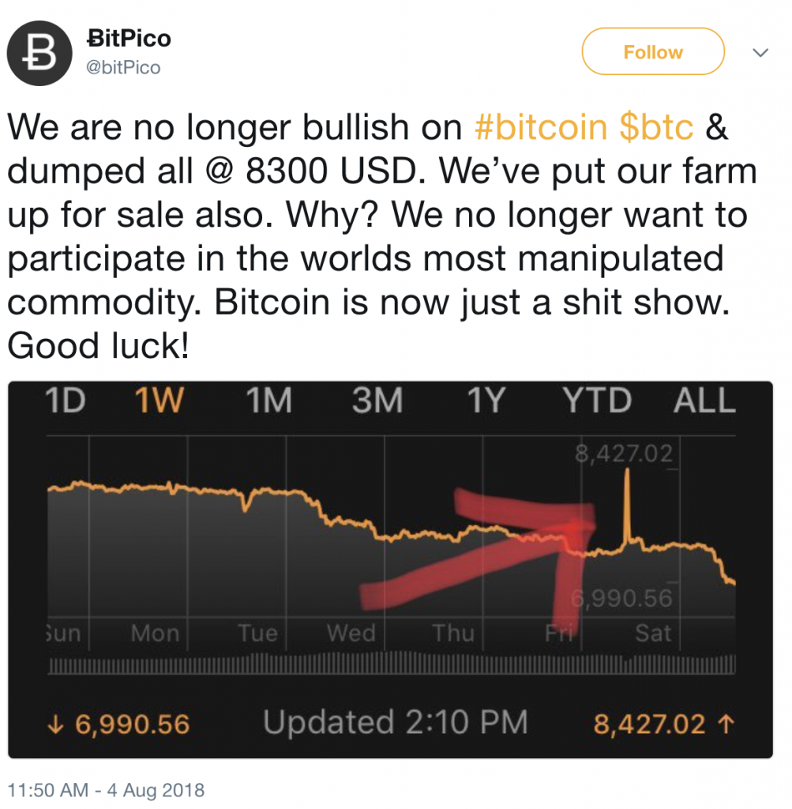Select the YTD chart range

597,402
